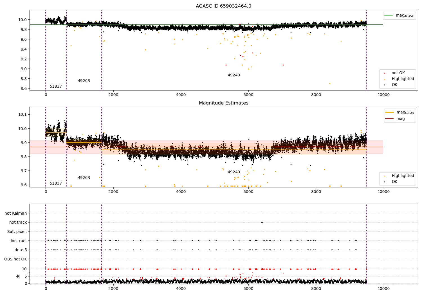Click x-tick 6000 under the dr plot
The width and height of the screenshot is (422, 295).
248,289
